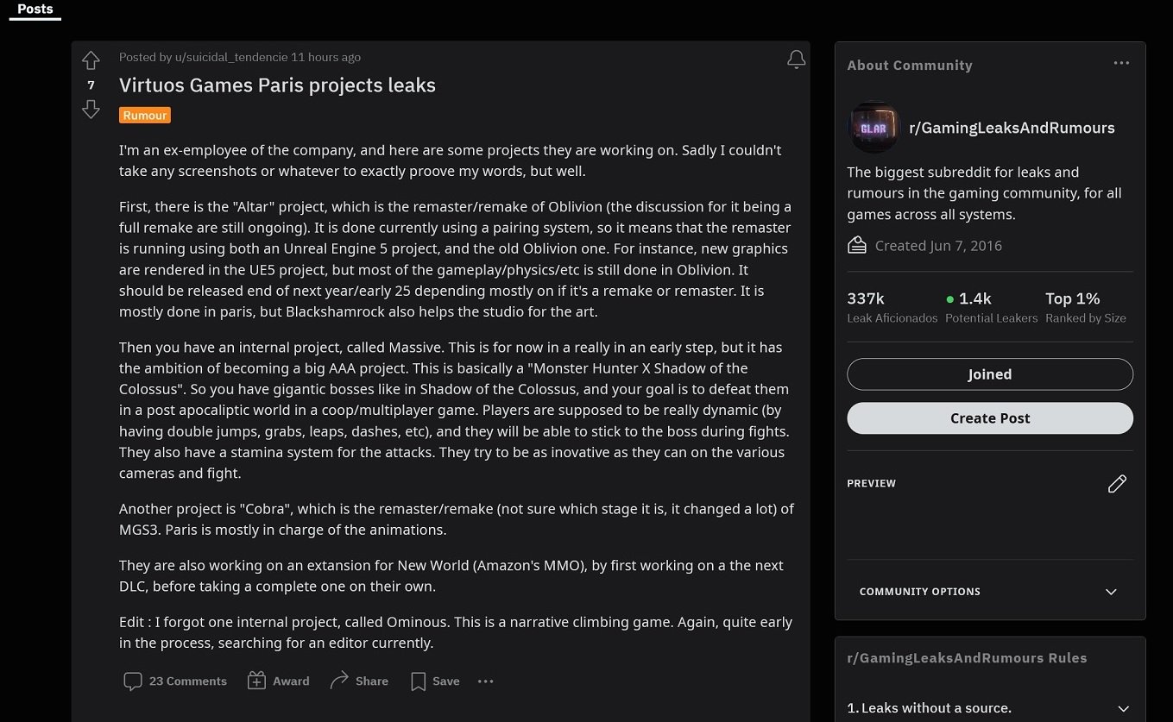1173x722 pixels.
Task: Toggle post notification bell
Action: [796, 60]
